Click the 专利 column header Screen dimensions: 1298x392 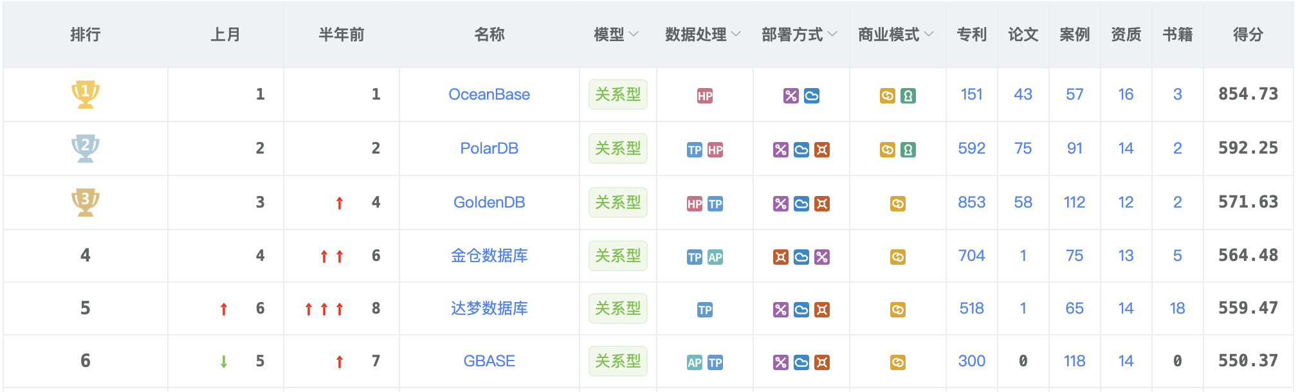[x=972, y=34]
